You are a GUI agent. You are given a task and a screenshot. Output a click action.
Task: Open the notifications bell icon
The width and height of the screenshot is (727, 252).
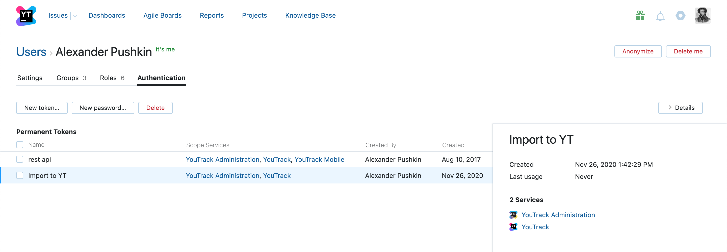pos(660,16)
